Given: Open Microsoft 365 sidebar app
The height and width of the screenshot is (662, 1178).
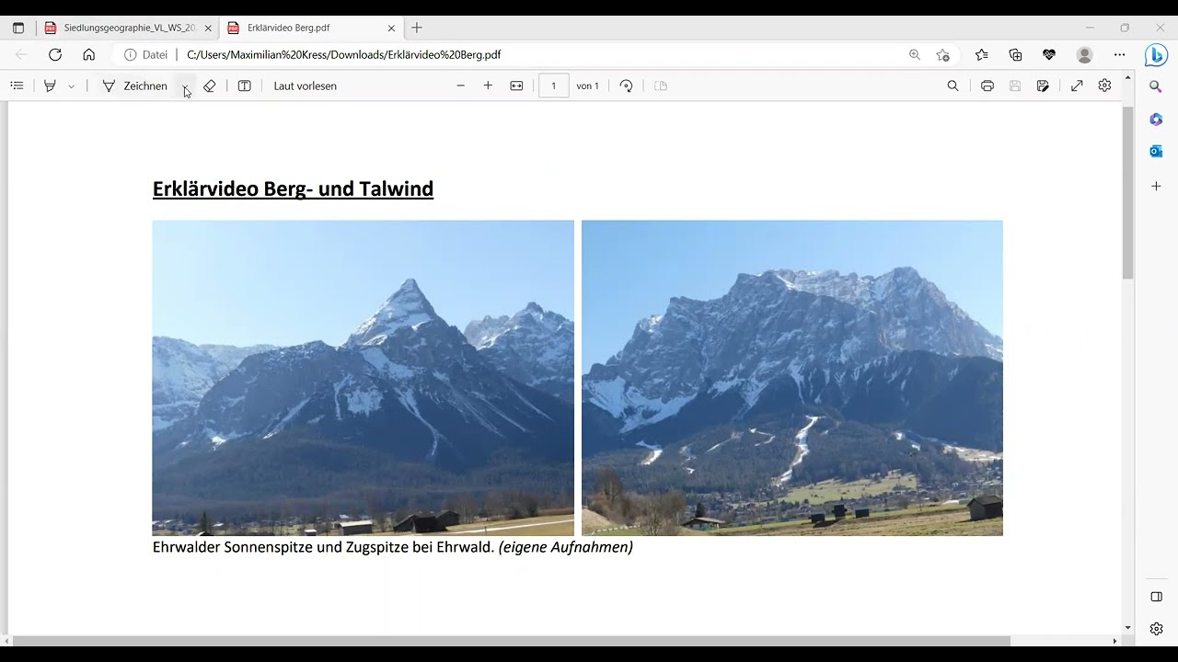Looking at the screenshot, I should [x=1156, y=120].
